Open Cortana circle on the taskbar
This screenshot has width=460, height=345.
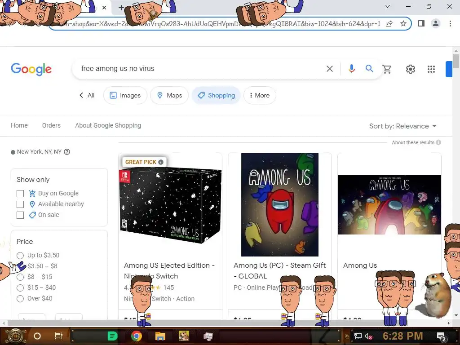point(37,336)
